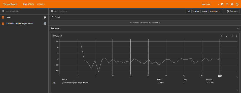The height and width of the screenshot is (93, 241).
Task: Open the Settings side panel button
Action: pyautogui.click(x=232, y=11)
